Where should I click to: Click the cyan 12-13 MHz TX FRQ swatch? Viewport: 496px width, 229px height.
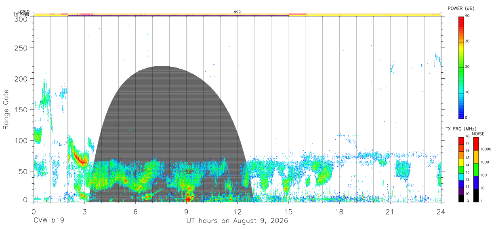pos(461,176)
